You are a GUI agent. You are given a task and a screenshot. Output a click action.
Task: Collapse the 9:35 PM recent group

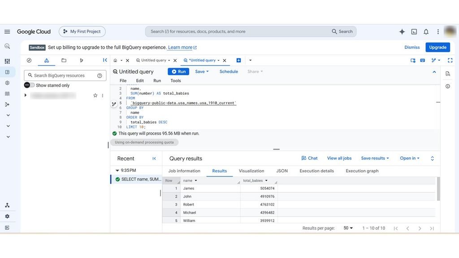(x=117, y=170)
